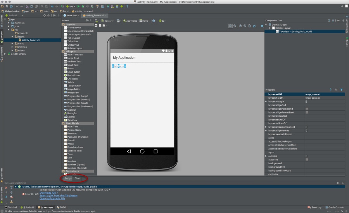Click the Properties filter funnel icon
Screen dimensions: 349x213
(341, 90)
